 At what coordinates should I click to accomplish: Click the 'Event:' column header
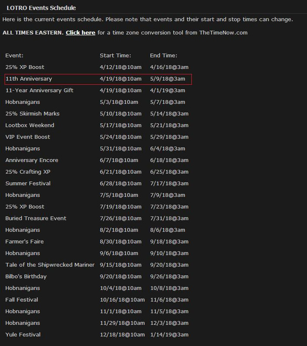pos(14,55)
